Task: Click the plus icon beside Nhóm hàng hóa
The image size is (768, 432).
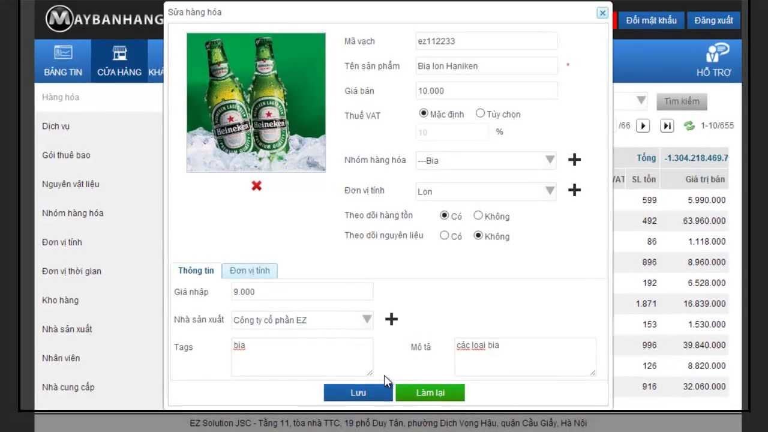Action: (x=574, y=160)
